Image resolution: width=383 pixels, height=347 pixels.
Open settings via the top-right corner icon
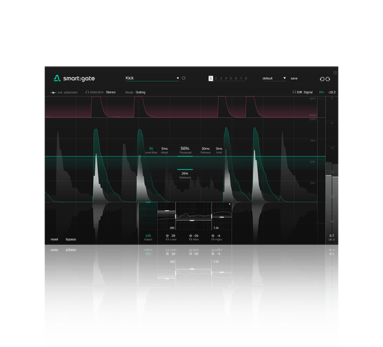[335, 73]
